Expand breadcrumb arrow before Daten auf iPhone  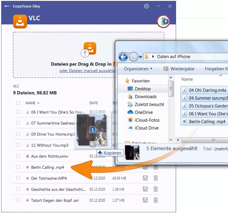[x=153, y=57]
